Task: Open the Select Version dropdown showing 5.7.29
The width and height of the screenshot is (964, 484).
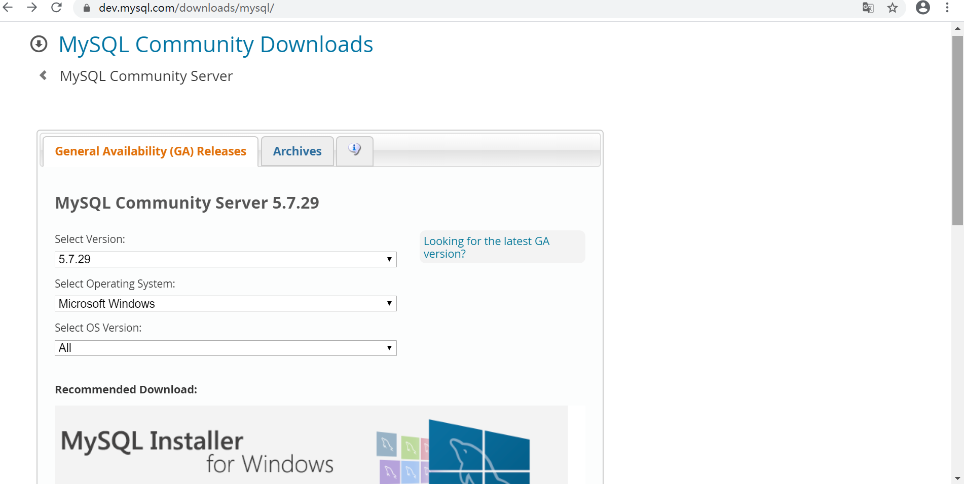Action: point(226,259)
